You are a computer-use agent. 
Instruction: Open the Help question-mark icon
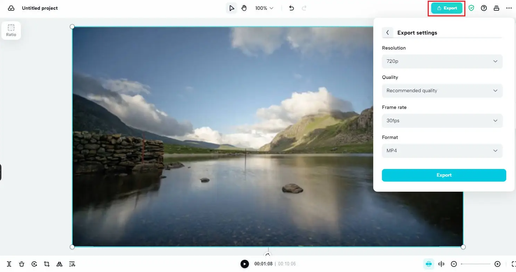click(484, 8)
